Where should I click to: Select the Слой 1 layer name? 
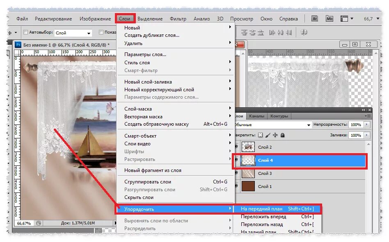click(x=265, y=186)
